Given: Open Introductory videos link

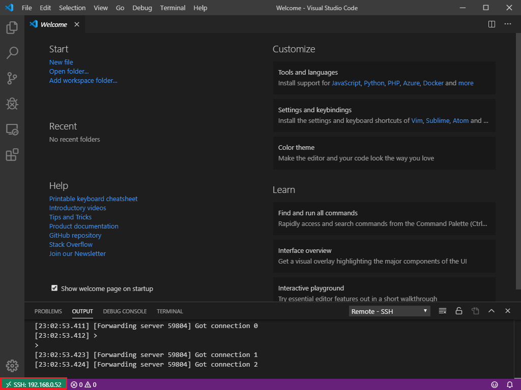Looking at the screenshot, I should tap(77, 208).
